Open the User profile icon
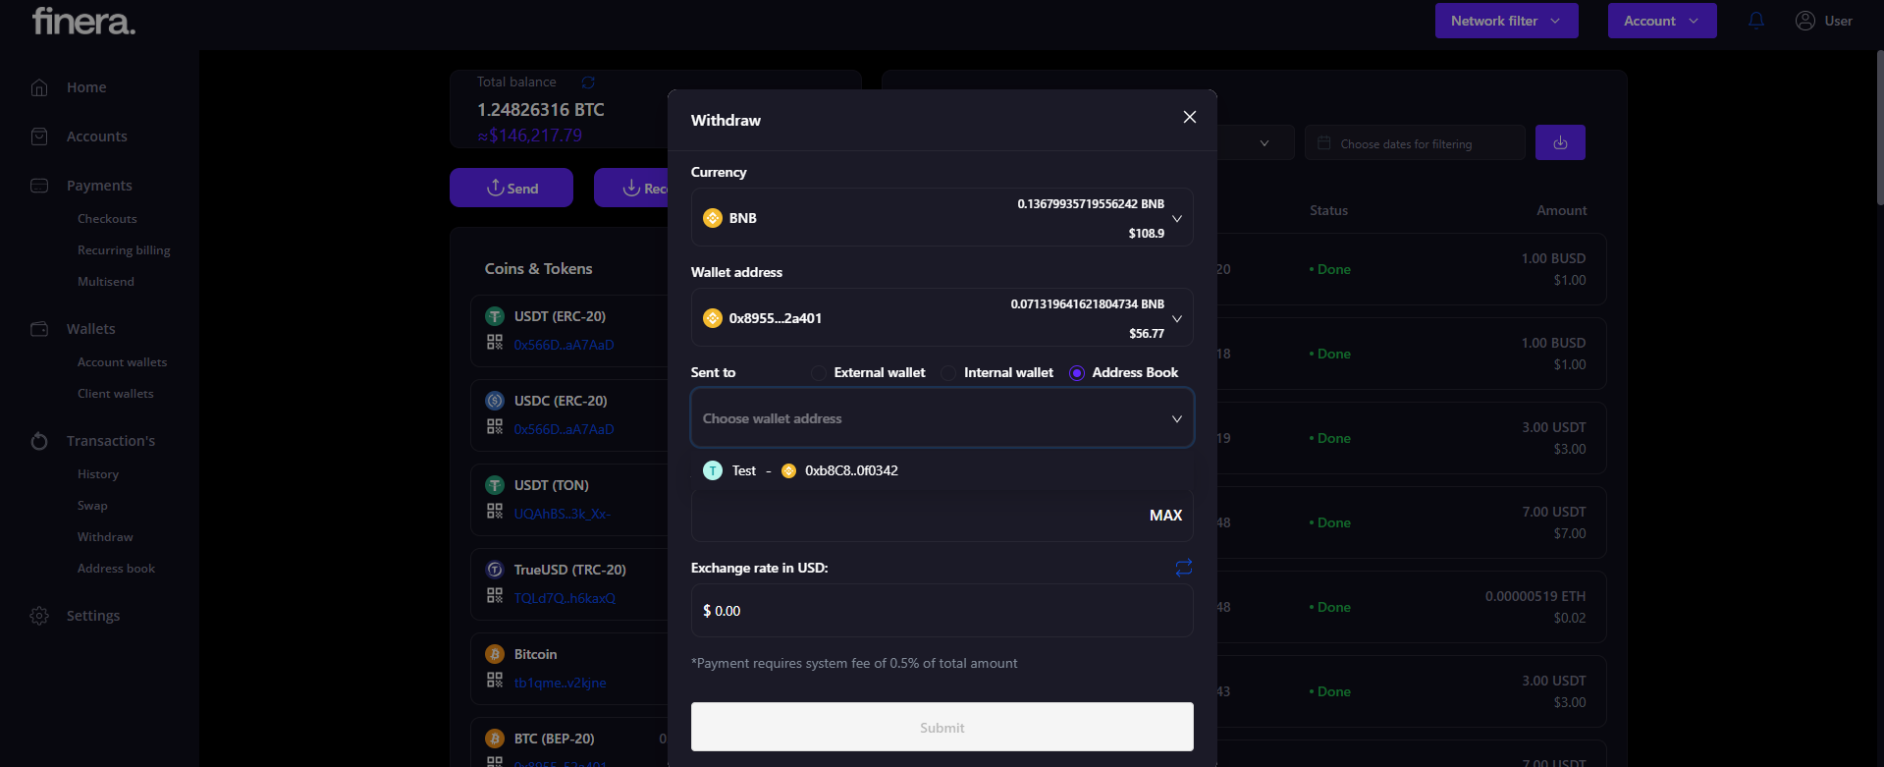This screenshot has width=1884, height=767. pos(1804,21)
